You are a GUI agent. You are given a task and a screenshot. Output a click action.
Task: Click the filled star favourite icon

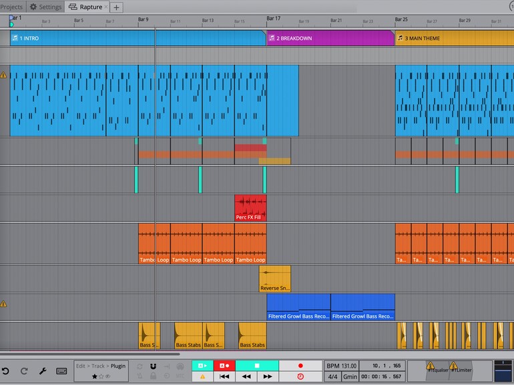(x=94, y=376)
